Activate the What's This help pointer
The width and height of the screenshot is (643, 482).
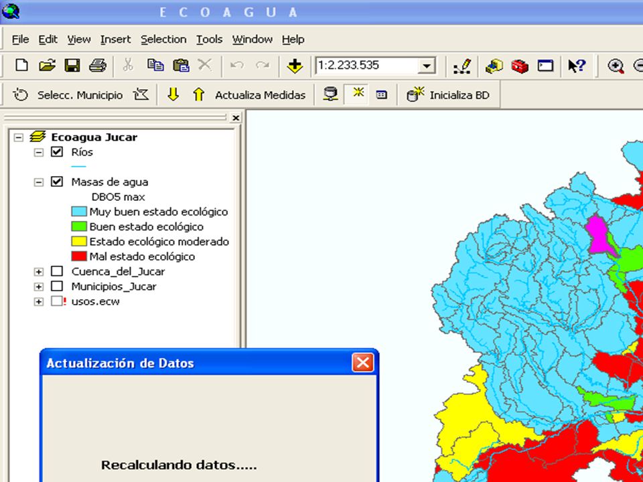pos(577,66)
